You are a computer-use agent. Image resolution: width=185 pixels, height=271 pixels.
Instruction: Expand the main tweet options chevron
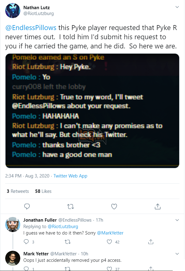pos(177,7)
